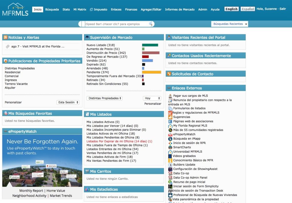Open the Búsqueda en iMapp icon
Viewport: 292px width, 203px height.
[x=171, y=139]
